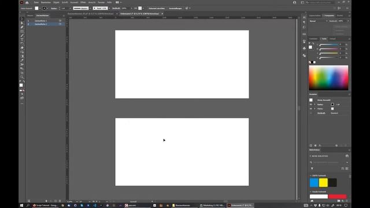Select the Zoom magnifier tool
The height and width of the screenshot is (208, 370).
[22, 77]
